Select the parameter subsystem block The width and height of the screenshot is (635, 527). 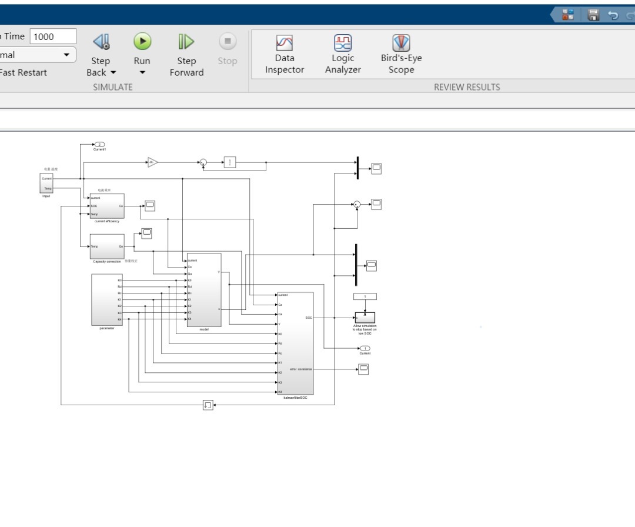(x=107, y=300)
